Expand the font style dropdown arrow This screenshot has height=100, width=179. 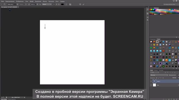[x=26, y=4]
